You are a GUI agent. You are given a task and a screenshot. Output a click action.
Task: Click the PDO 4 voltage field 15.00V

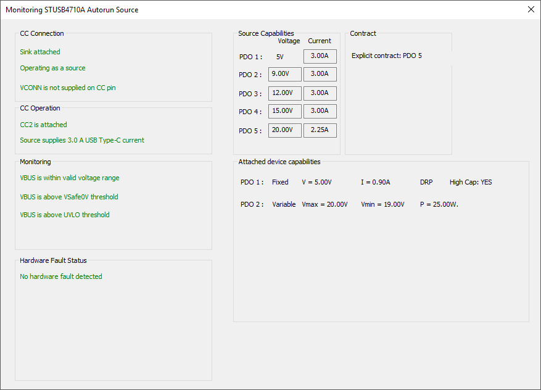tap(284, 111)
